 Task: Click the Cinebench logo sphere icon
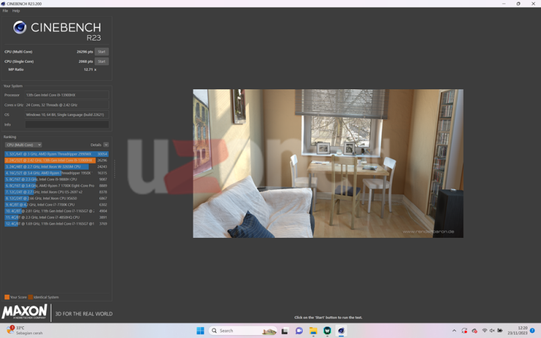tap(20, 27)
